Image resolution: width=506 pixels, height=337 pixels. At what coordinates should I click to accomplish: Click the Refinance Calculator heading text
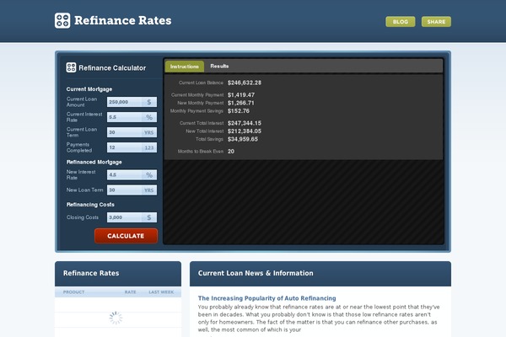coord(112,68)
